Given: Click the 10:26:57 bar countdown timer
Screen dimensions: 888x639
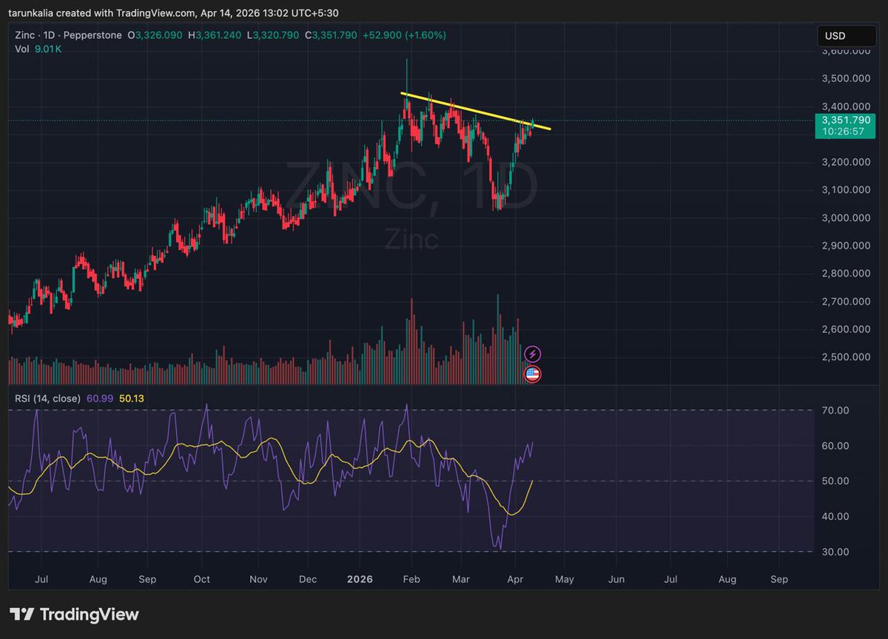Looking at the screenshot, I should (844, 131).
